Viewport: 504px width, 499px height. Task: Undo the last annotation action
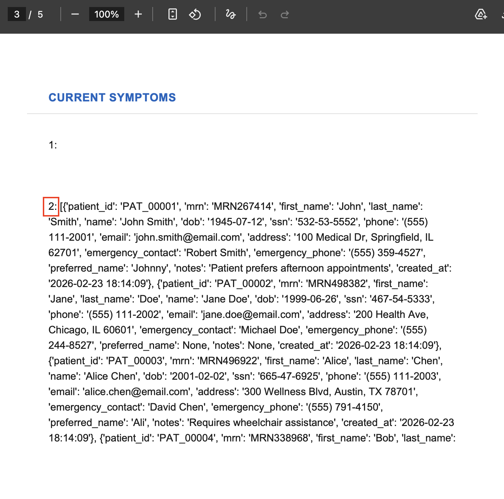263,14
